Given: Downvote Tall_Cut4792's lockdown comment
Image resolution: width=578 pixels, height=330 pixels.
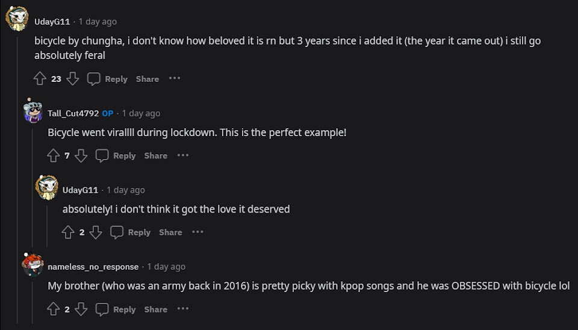Looking at the screenshot, I should tap(81, 156).
